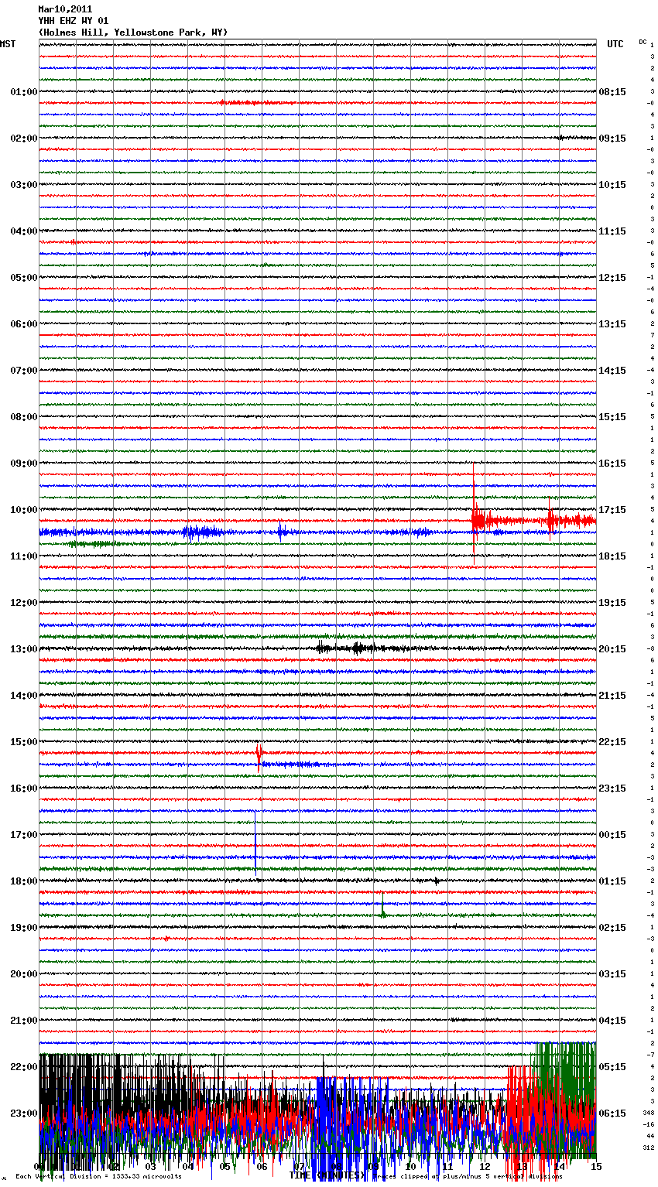Click the TIME (MINUTES) axis title
The height and width of the screenshot is (1187, 658).
click(327, 1175)
